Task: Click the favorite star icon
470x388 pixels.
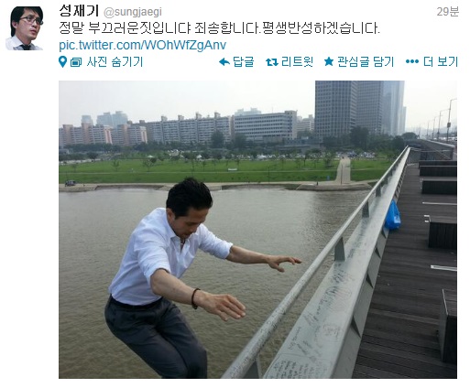Action: pyautogui.click(x=329, y=61)
